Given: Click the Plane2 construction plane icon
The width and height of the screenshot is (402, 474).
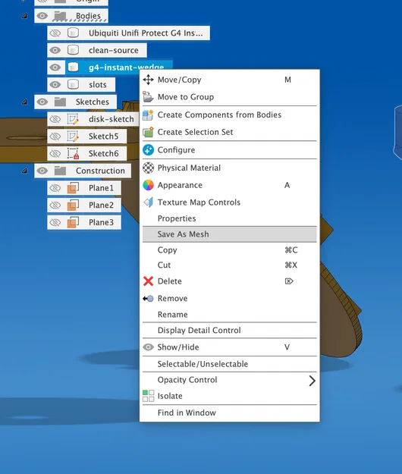Looking at the screenshot, I should tap(73, 206).
